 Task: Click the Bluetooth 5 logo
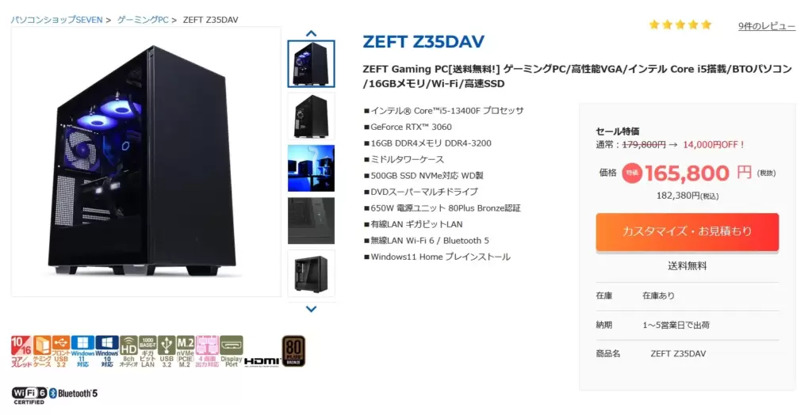pos(73,394)
